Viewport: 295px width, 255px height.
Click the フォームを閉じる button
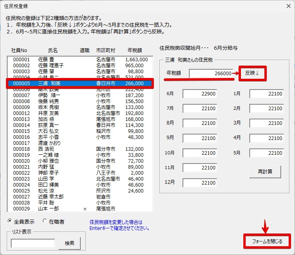point(267,241)
